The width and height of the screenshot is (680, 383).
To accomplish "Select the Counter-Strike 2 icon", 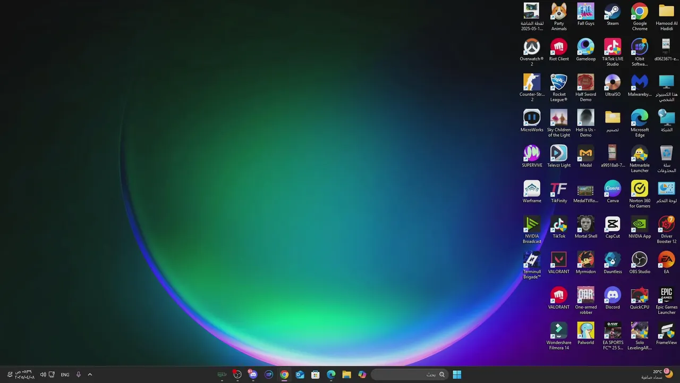I will (532, 88).
